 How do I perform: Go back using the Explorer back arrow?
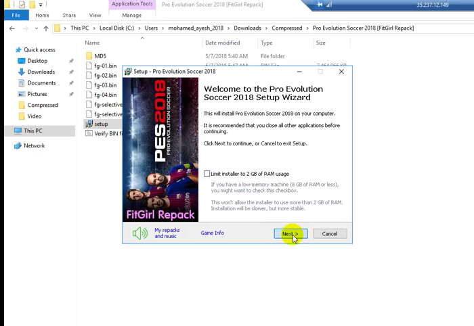pyautogui.click(x=12, y=28)
